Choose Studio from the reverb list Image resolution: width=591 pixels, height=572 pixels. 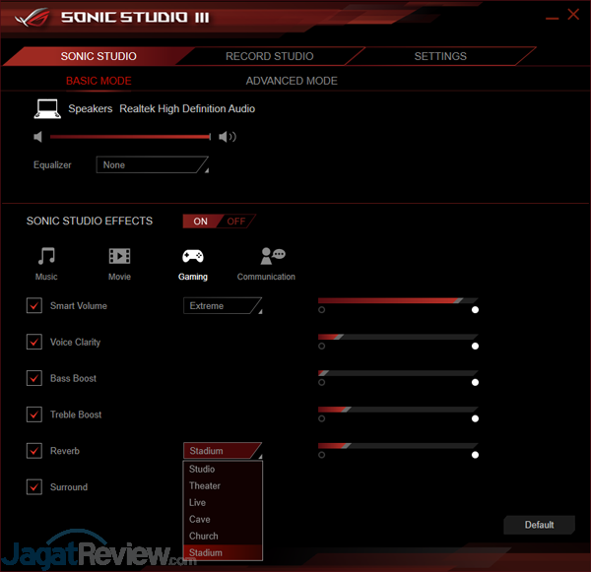click(223, 470)
